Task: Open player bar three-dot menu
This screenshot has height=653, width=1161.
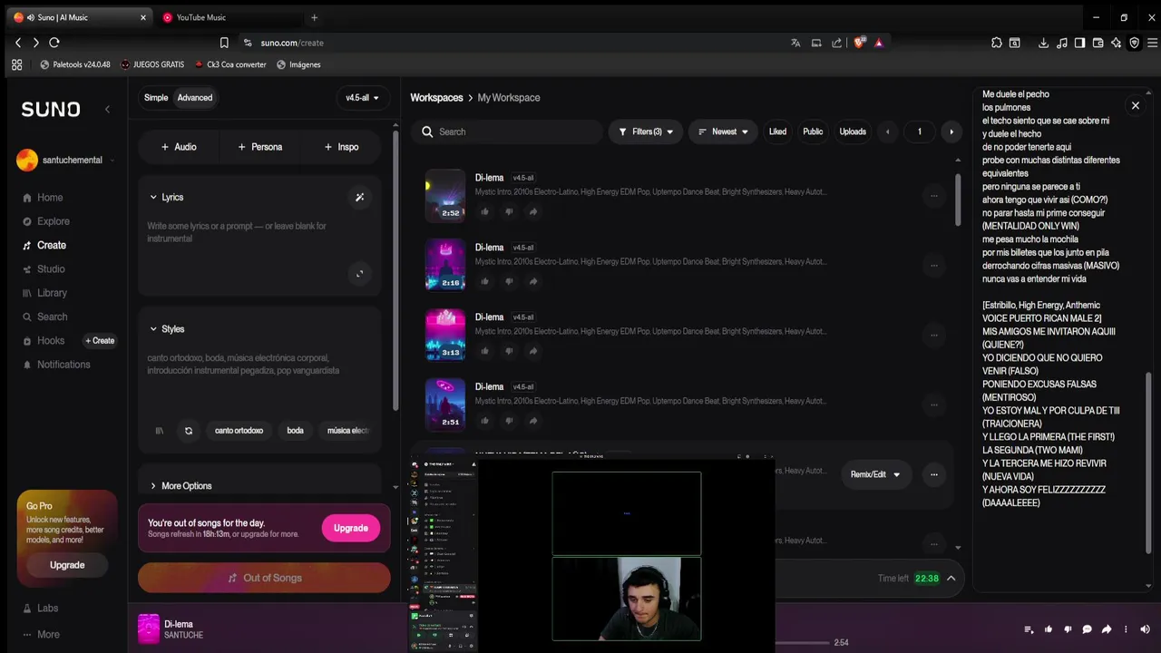Action: (x=1127, y=629)
